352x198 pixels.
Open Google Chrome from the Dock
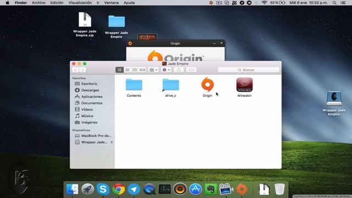pos(119,189)
